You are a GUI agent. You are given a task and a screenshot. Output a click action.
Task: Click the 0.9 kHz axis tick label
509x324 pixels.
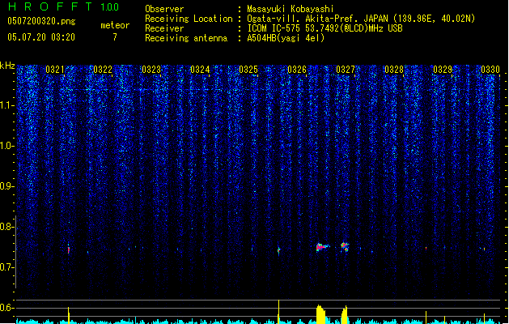click(x=6, y=186)
